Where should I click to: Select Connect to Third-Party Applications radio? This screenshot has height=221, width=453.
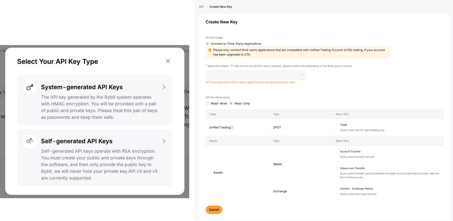pyautogui.click(x=208, y=44)
